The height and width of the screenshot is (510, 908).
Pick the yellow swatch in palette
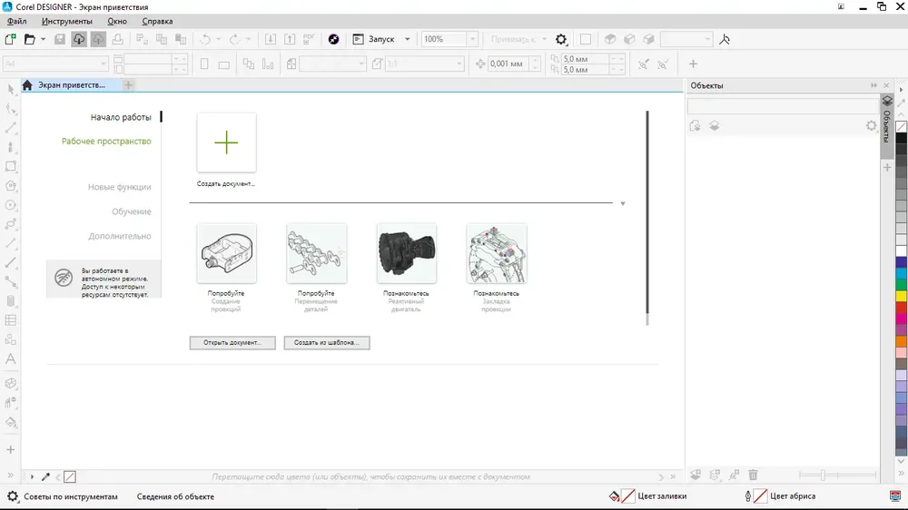[x=902, y=296]
